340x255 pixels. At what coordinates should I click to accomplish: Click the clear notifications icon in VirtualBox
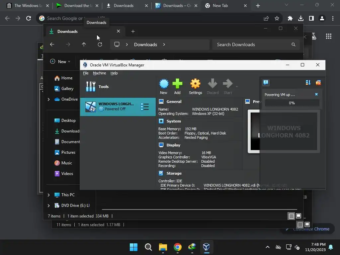click(318, 82)
